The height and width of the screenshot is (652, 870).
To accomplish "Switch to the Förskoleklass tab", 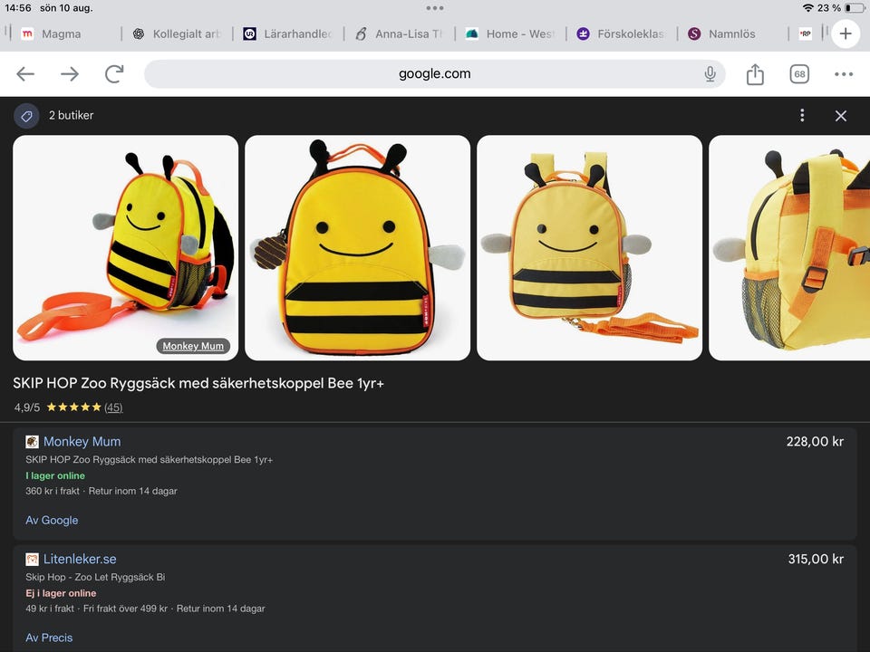I will pyautogui.click(x=620, y=34).
